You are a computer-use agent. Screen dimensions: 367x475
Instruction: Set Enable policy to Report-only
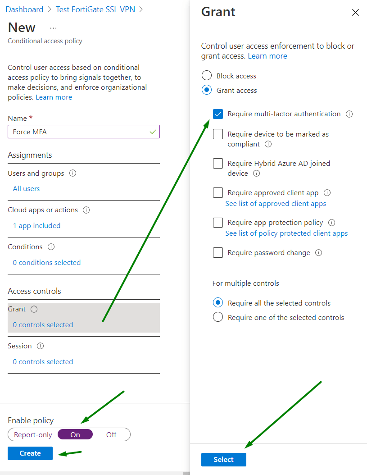tap(33, 434)
